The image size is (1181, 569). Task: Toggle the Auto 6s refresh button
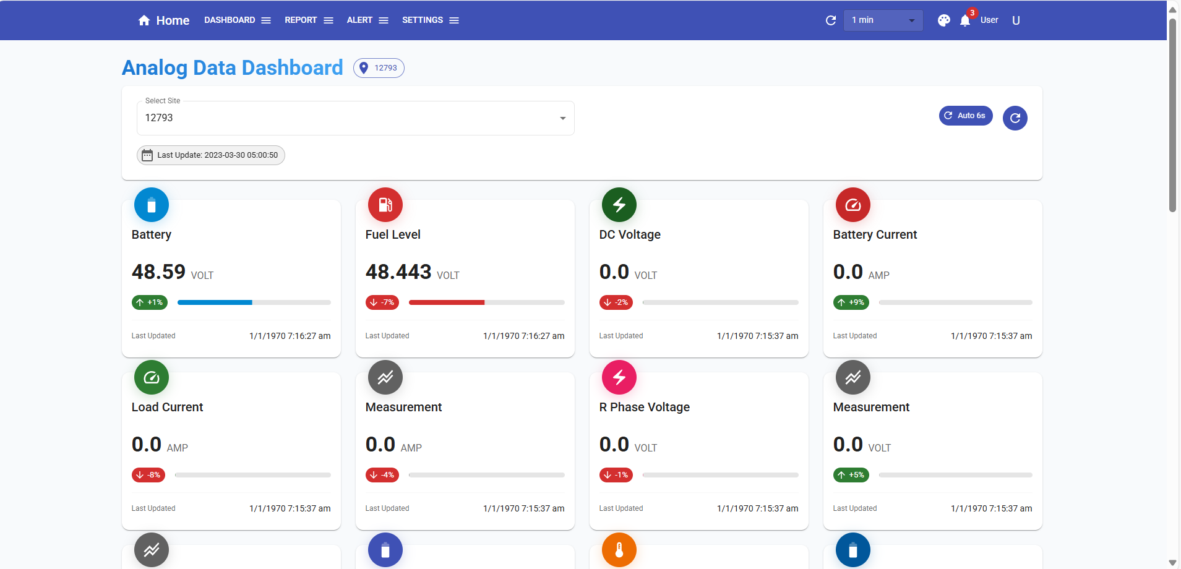(965, 116)
